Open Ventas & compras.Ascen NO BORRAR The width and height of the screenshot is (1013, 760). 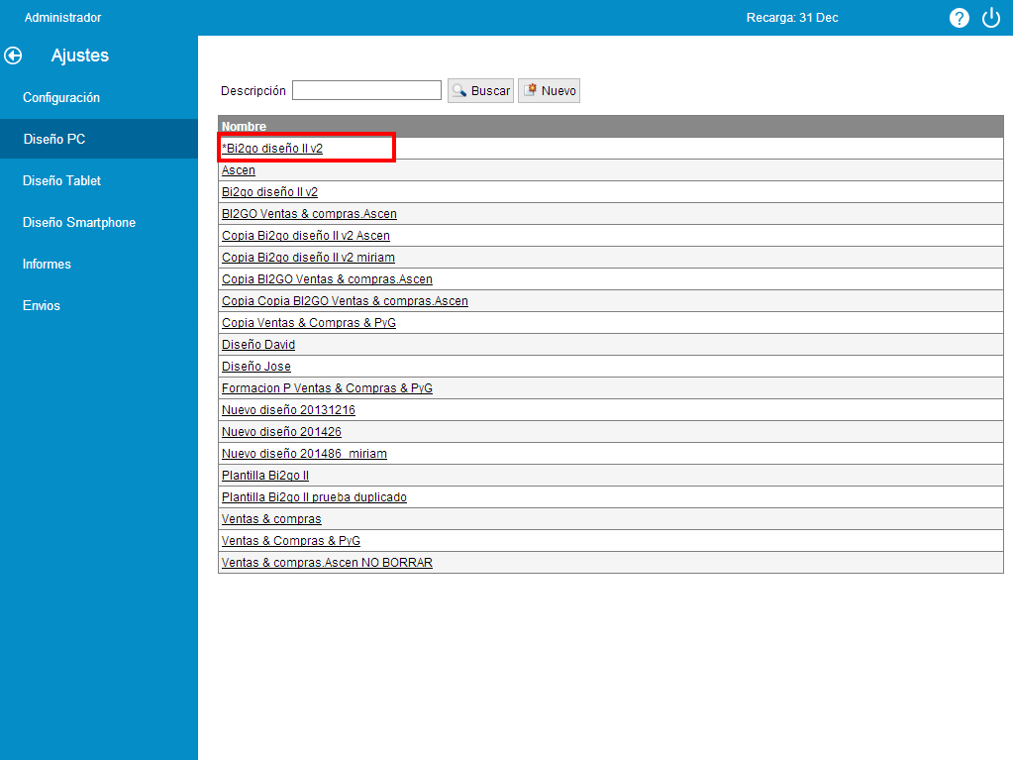327,563
